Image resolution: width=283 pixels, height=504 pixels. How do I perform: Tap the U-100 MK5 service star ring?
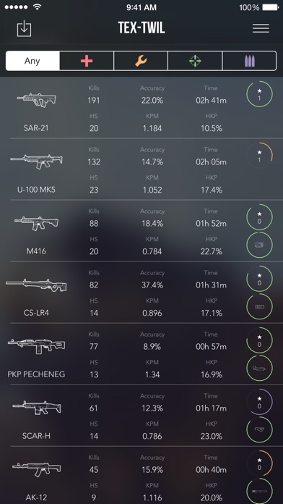pos(259,156)
